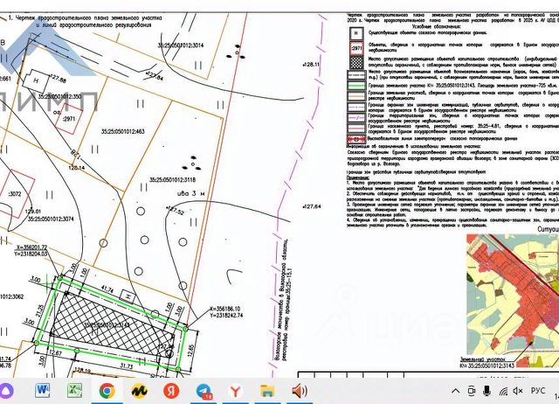Click the parcel label 35:25:0501012:3118
The width and height of the screenshot is (559, 404).
tap(173, 180)
